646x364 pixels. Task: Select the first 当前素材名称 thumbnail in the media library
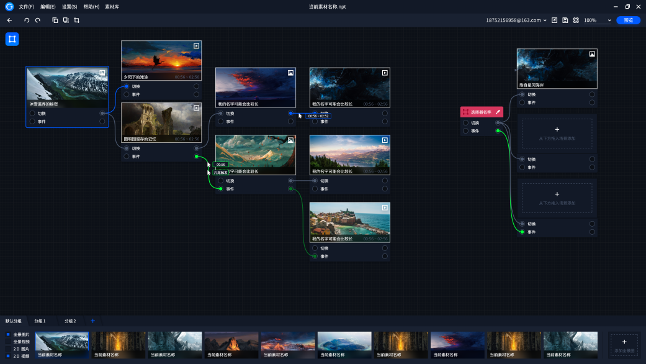61,344
